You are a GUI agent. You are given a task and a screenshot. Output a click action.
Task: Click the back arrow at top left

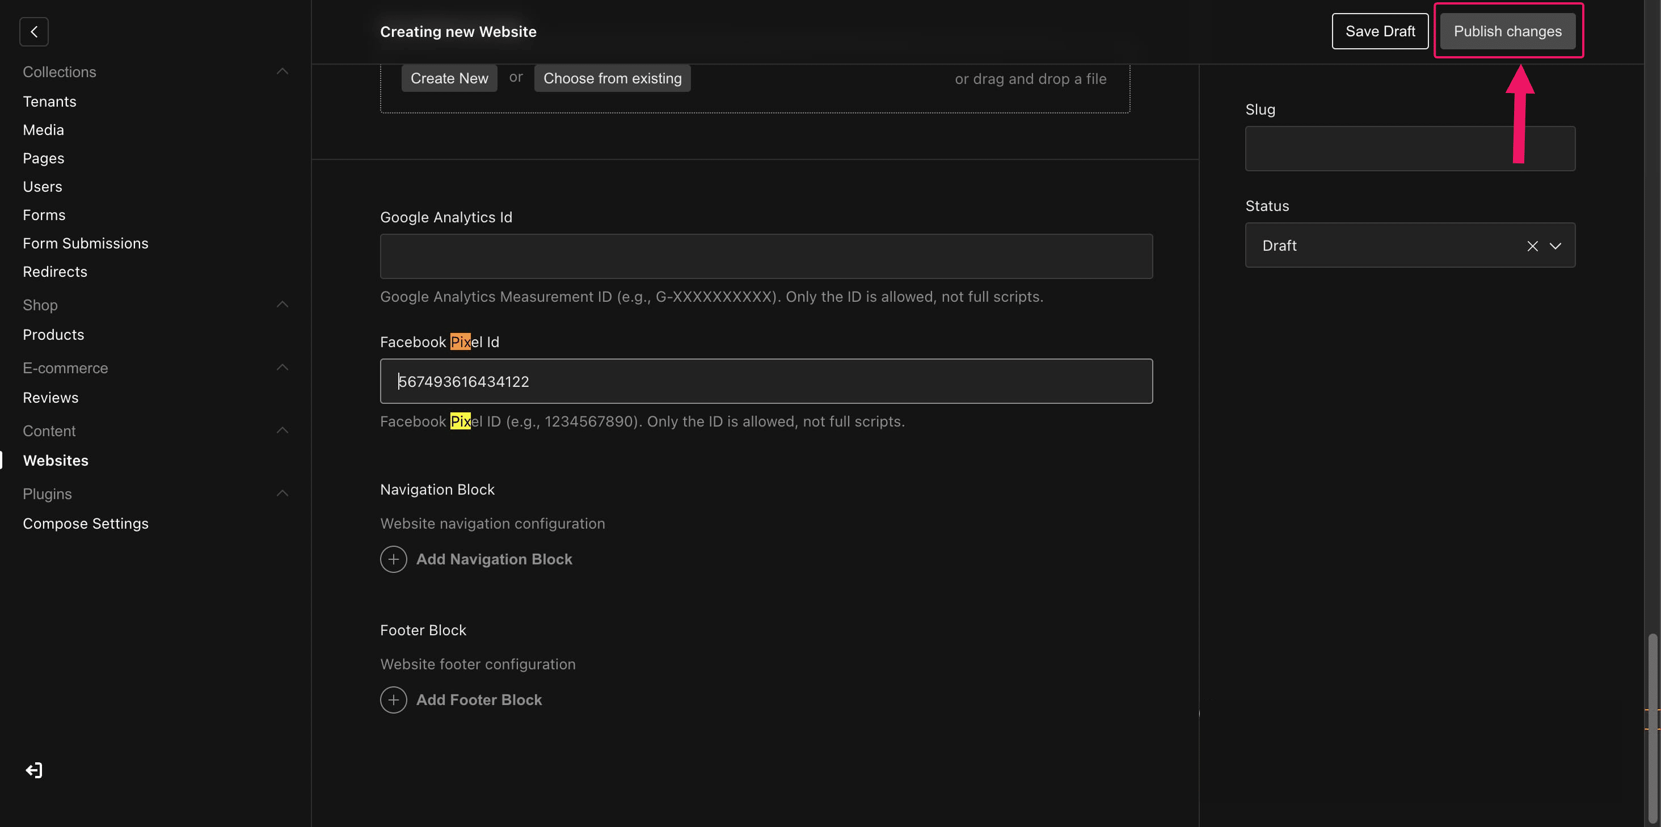pos(33,31)
